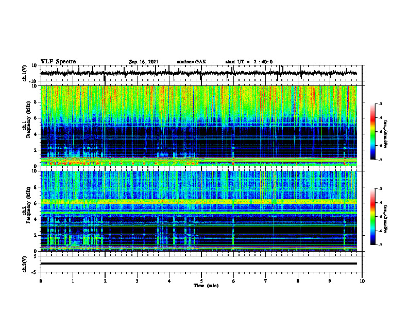Click inside the ch.1 voltage waveform trace panel
This screenshot has height=315, width=408.
[x=201, y=73]
